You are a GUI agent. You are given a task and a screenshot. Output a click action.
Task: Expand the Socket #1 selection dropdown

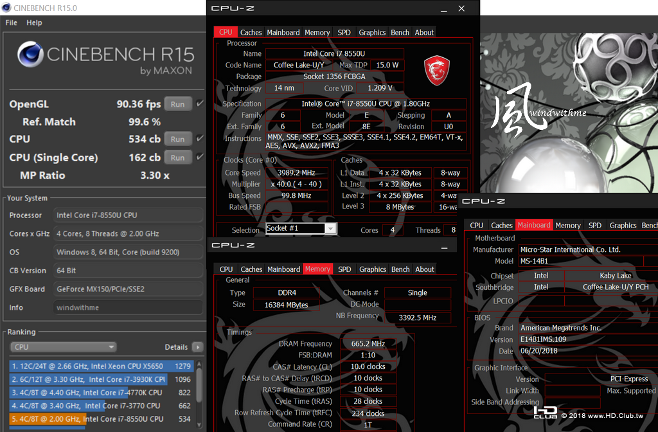click(331, 228)
